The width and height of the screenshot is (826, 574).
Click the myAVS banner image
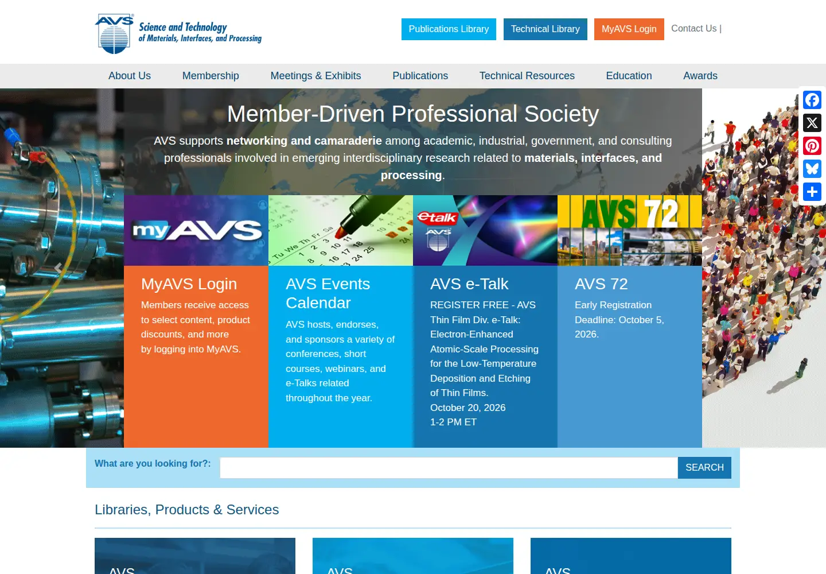point(196,230)
